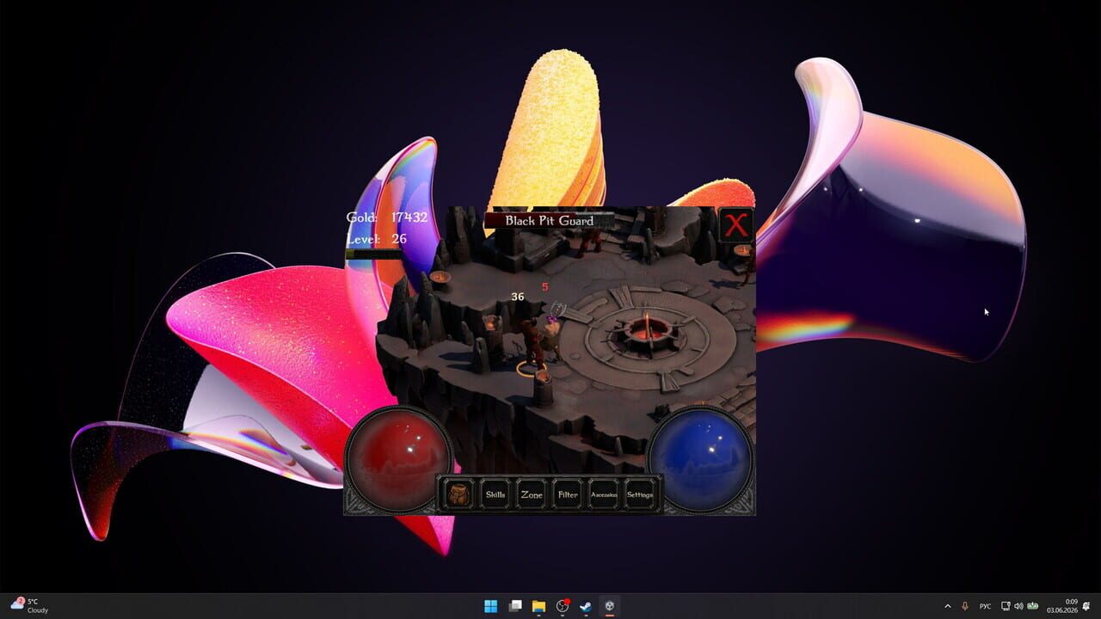This screenshot has height=619, width=1101.
Task: Click the Gold 17432 counter
Action: coord(387,218)
